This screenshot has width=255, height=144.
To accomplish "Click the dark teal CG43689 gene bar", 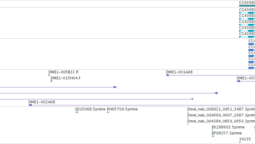I will tap(247, 6).
